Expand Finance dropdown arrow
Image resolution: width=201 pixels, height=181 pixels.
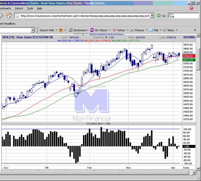(x=146, y=30)
